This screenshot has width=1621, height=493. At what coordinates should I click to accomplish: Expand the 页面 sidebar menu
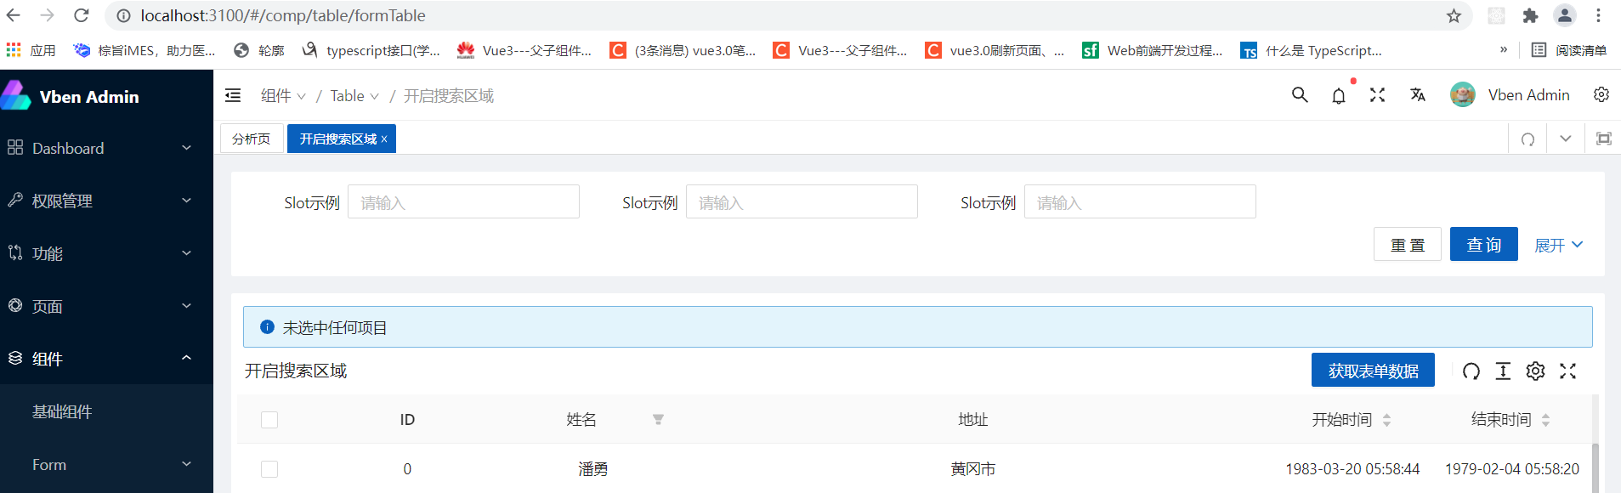pyautogui.click(x=106, y=306)
